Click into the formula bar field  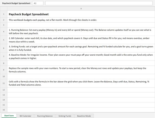(99, 3)
